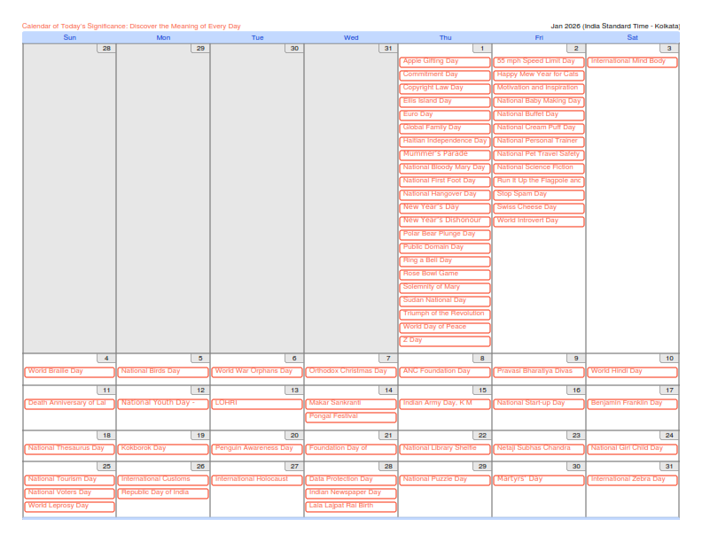Open the World Day of Peace event
The image size is (702, 542).
[445, 328]
